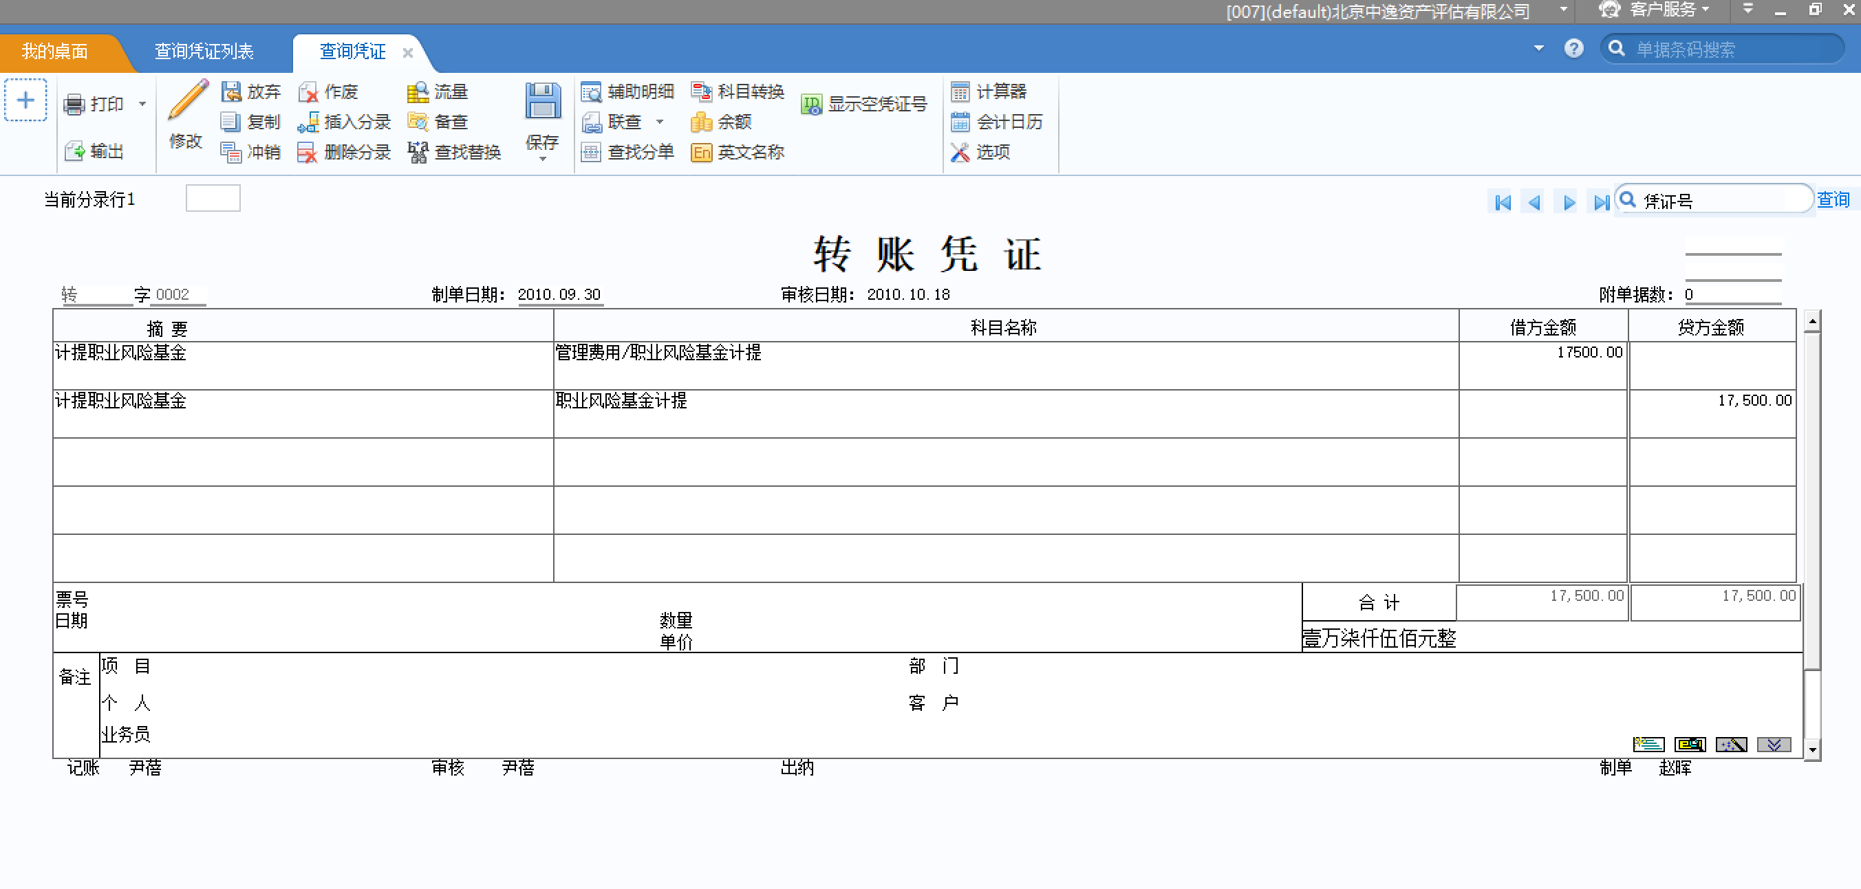Go to the first voucher
The width and height of the screenshot is (1861, 889).
coord(1503,203)
